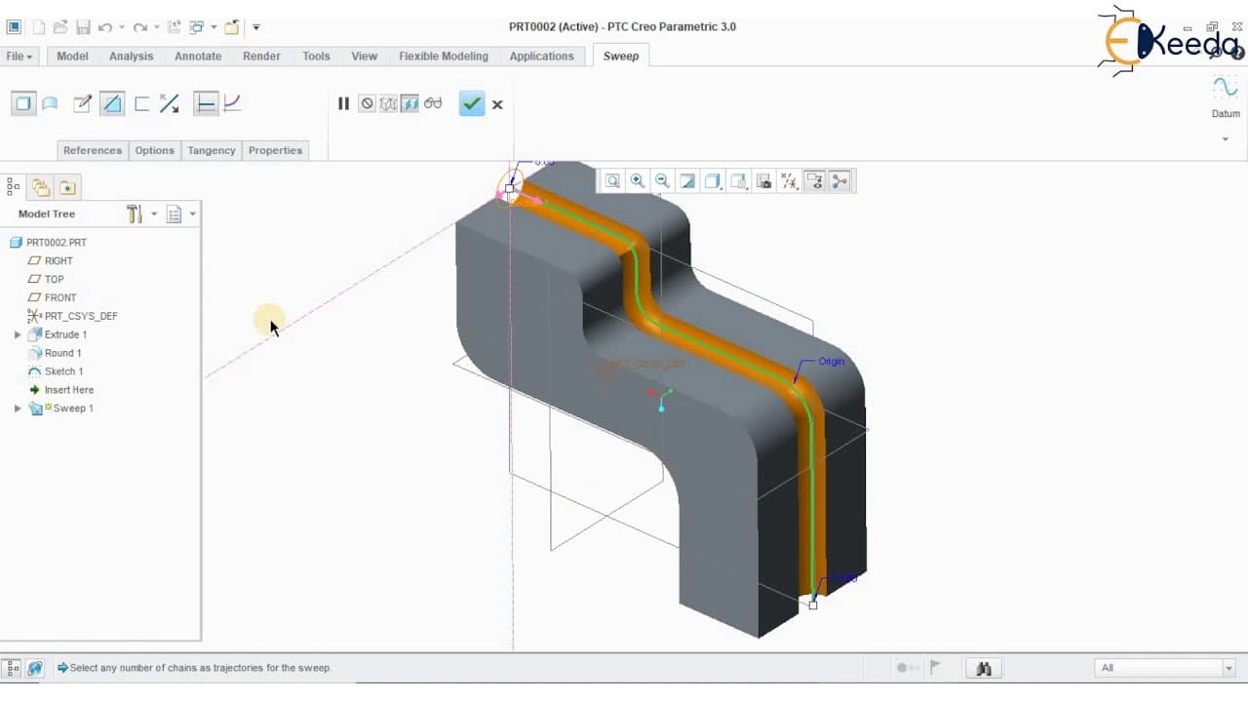This screenshot has height=702, width=1248.
Task: Open the Display Style cube dropdown
Action: [714, 180]
